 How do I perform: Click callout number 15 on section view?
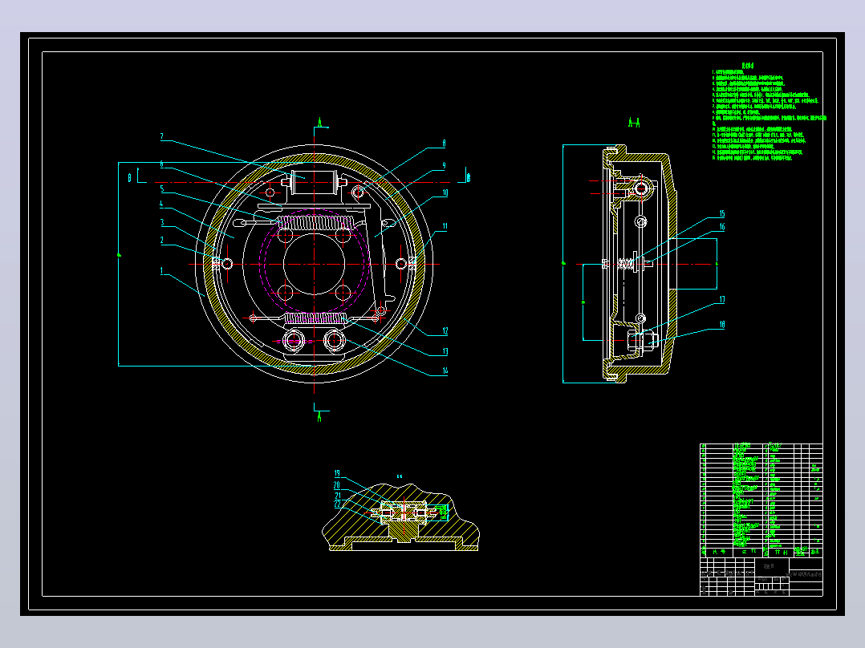point(721,214)
